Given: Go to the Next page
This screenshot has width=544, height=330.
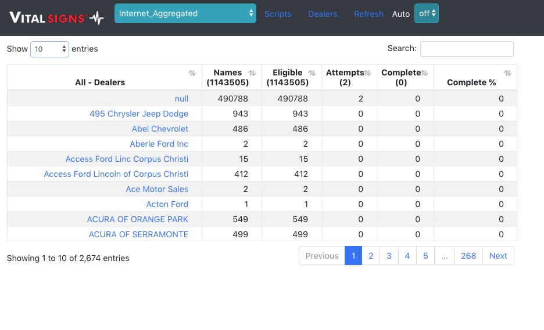Looking at the screenshot, I should [498, 256].
